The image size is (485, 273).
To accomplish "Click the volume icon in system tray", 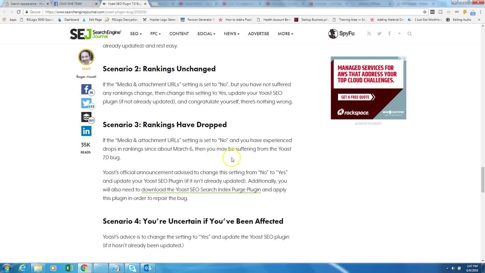I will pyautogui.click(x=453, y=268).
